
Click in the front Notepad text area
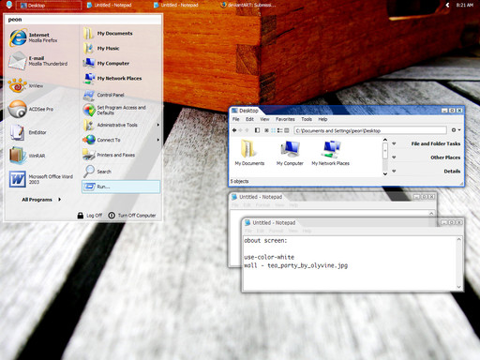click(x=350, y=262)
